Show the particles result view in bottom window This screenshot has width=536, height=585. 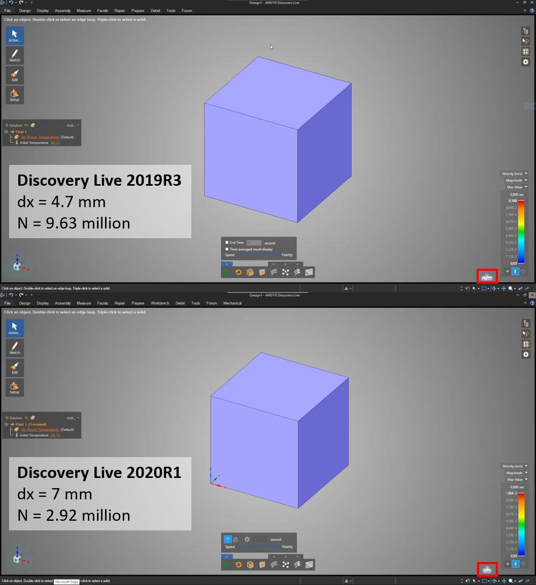click(286, 565)
